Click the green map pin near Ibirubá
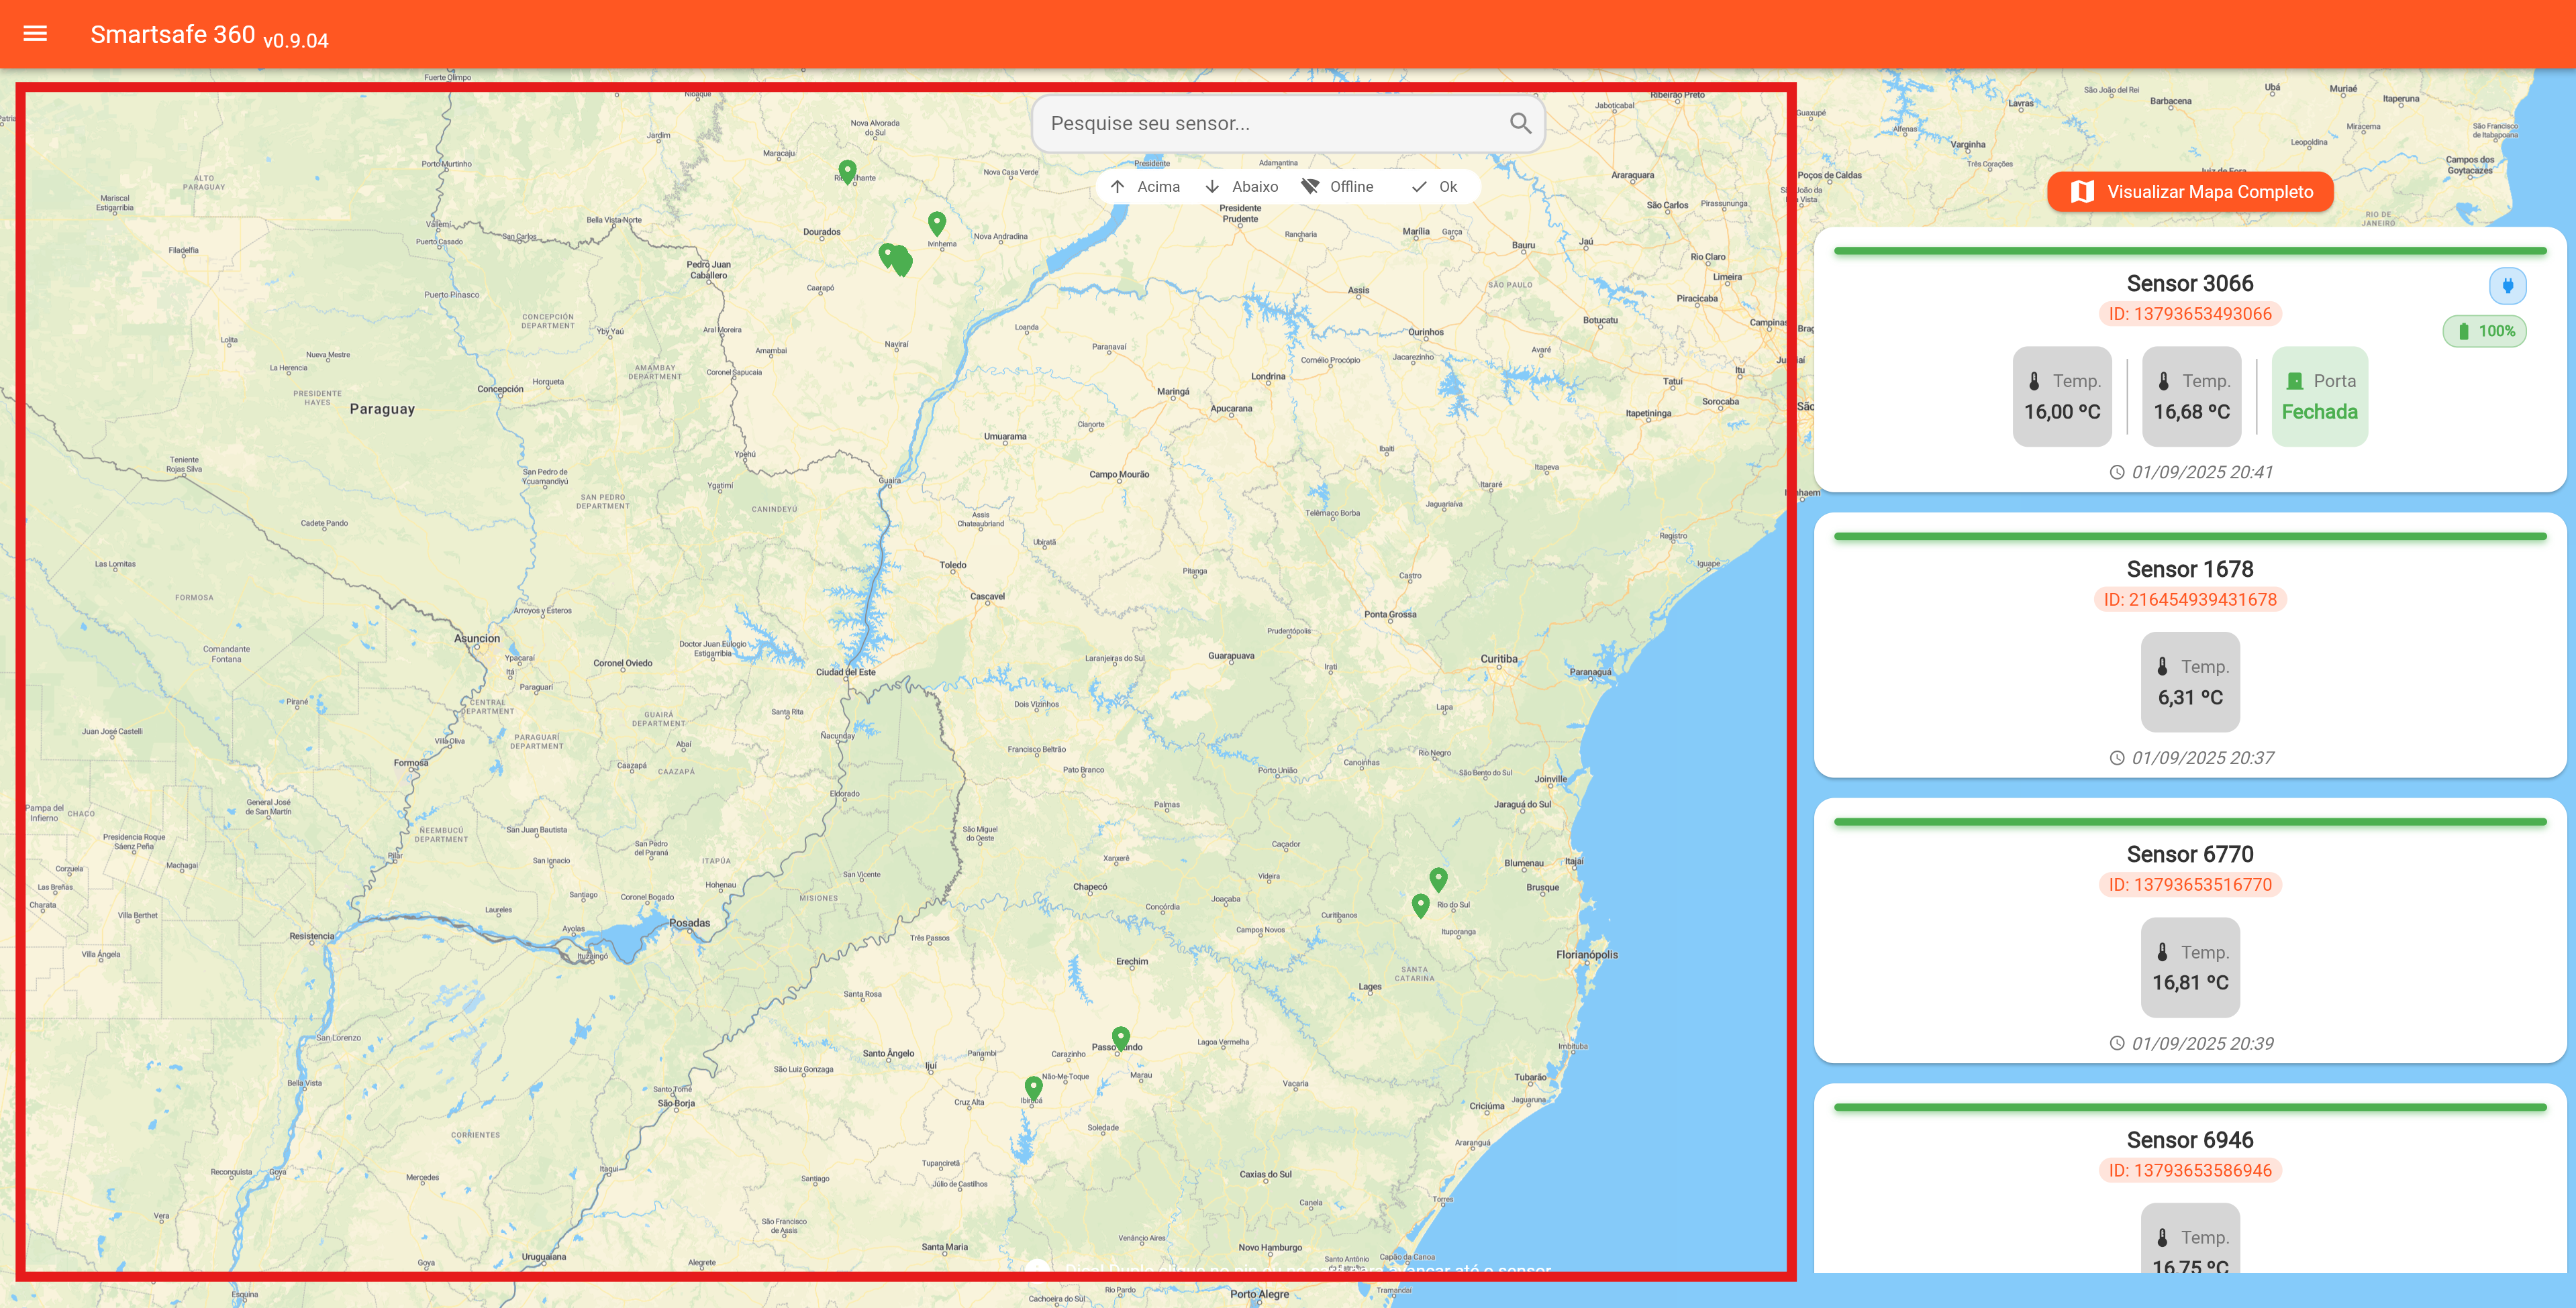The image size is (2576, 1308). [x=1033, y=1086]
